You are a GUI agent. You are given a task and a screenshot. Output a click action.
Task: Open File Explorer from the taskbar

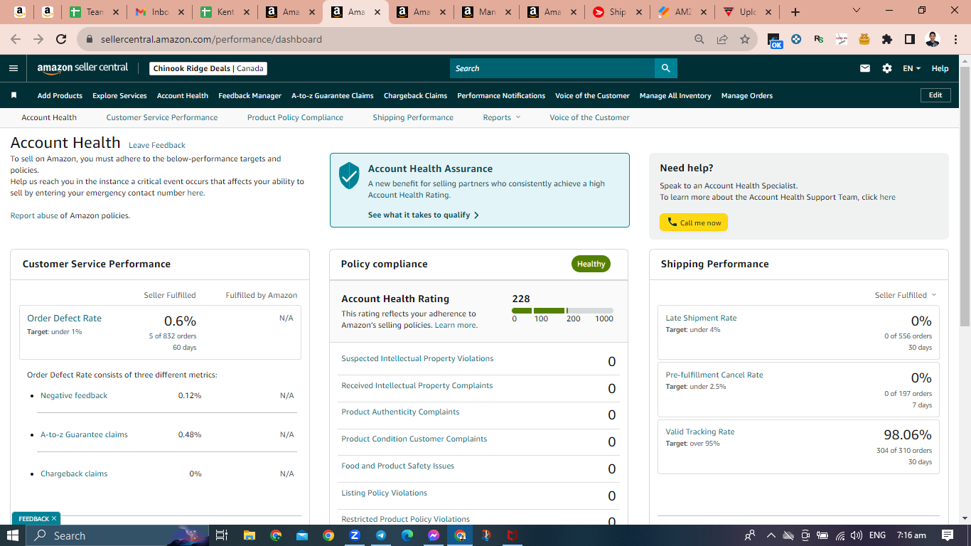(249, 535)
